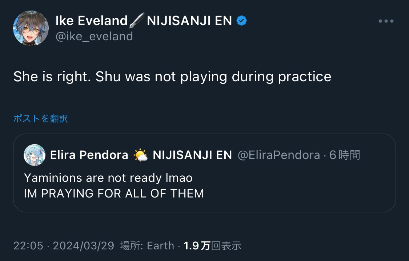The image size is (409, 261).
Task: Click the Ike Eveland display name
Action: click(x=91, y=21)
